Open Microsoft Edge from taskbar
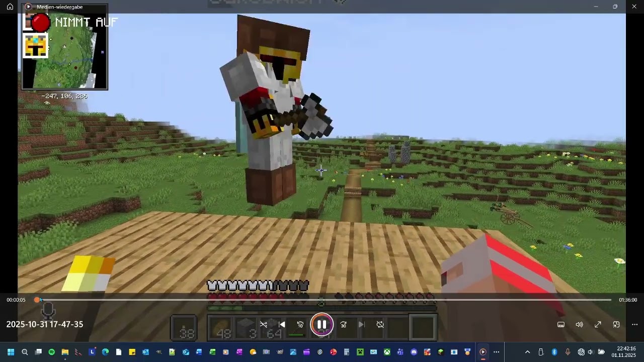The image size is (644, 362). tap(105, 352)
